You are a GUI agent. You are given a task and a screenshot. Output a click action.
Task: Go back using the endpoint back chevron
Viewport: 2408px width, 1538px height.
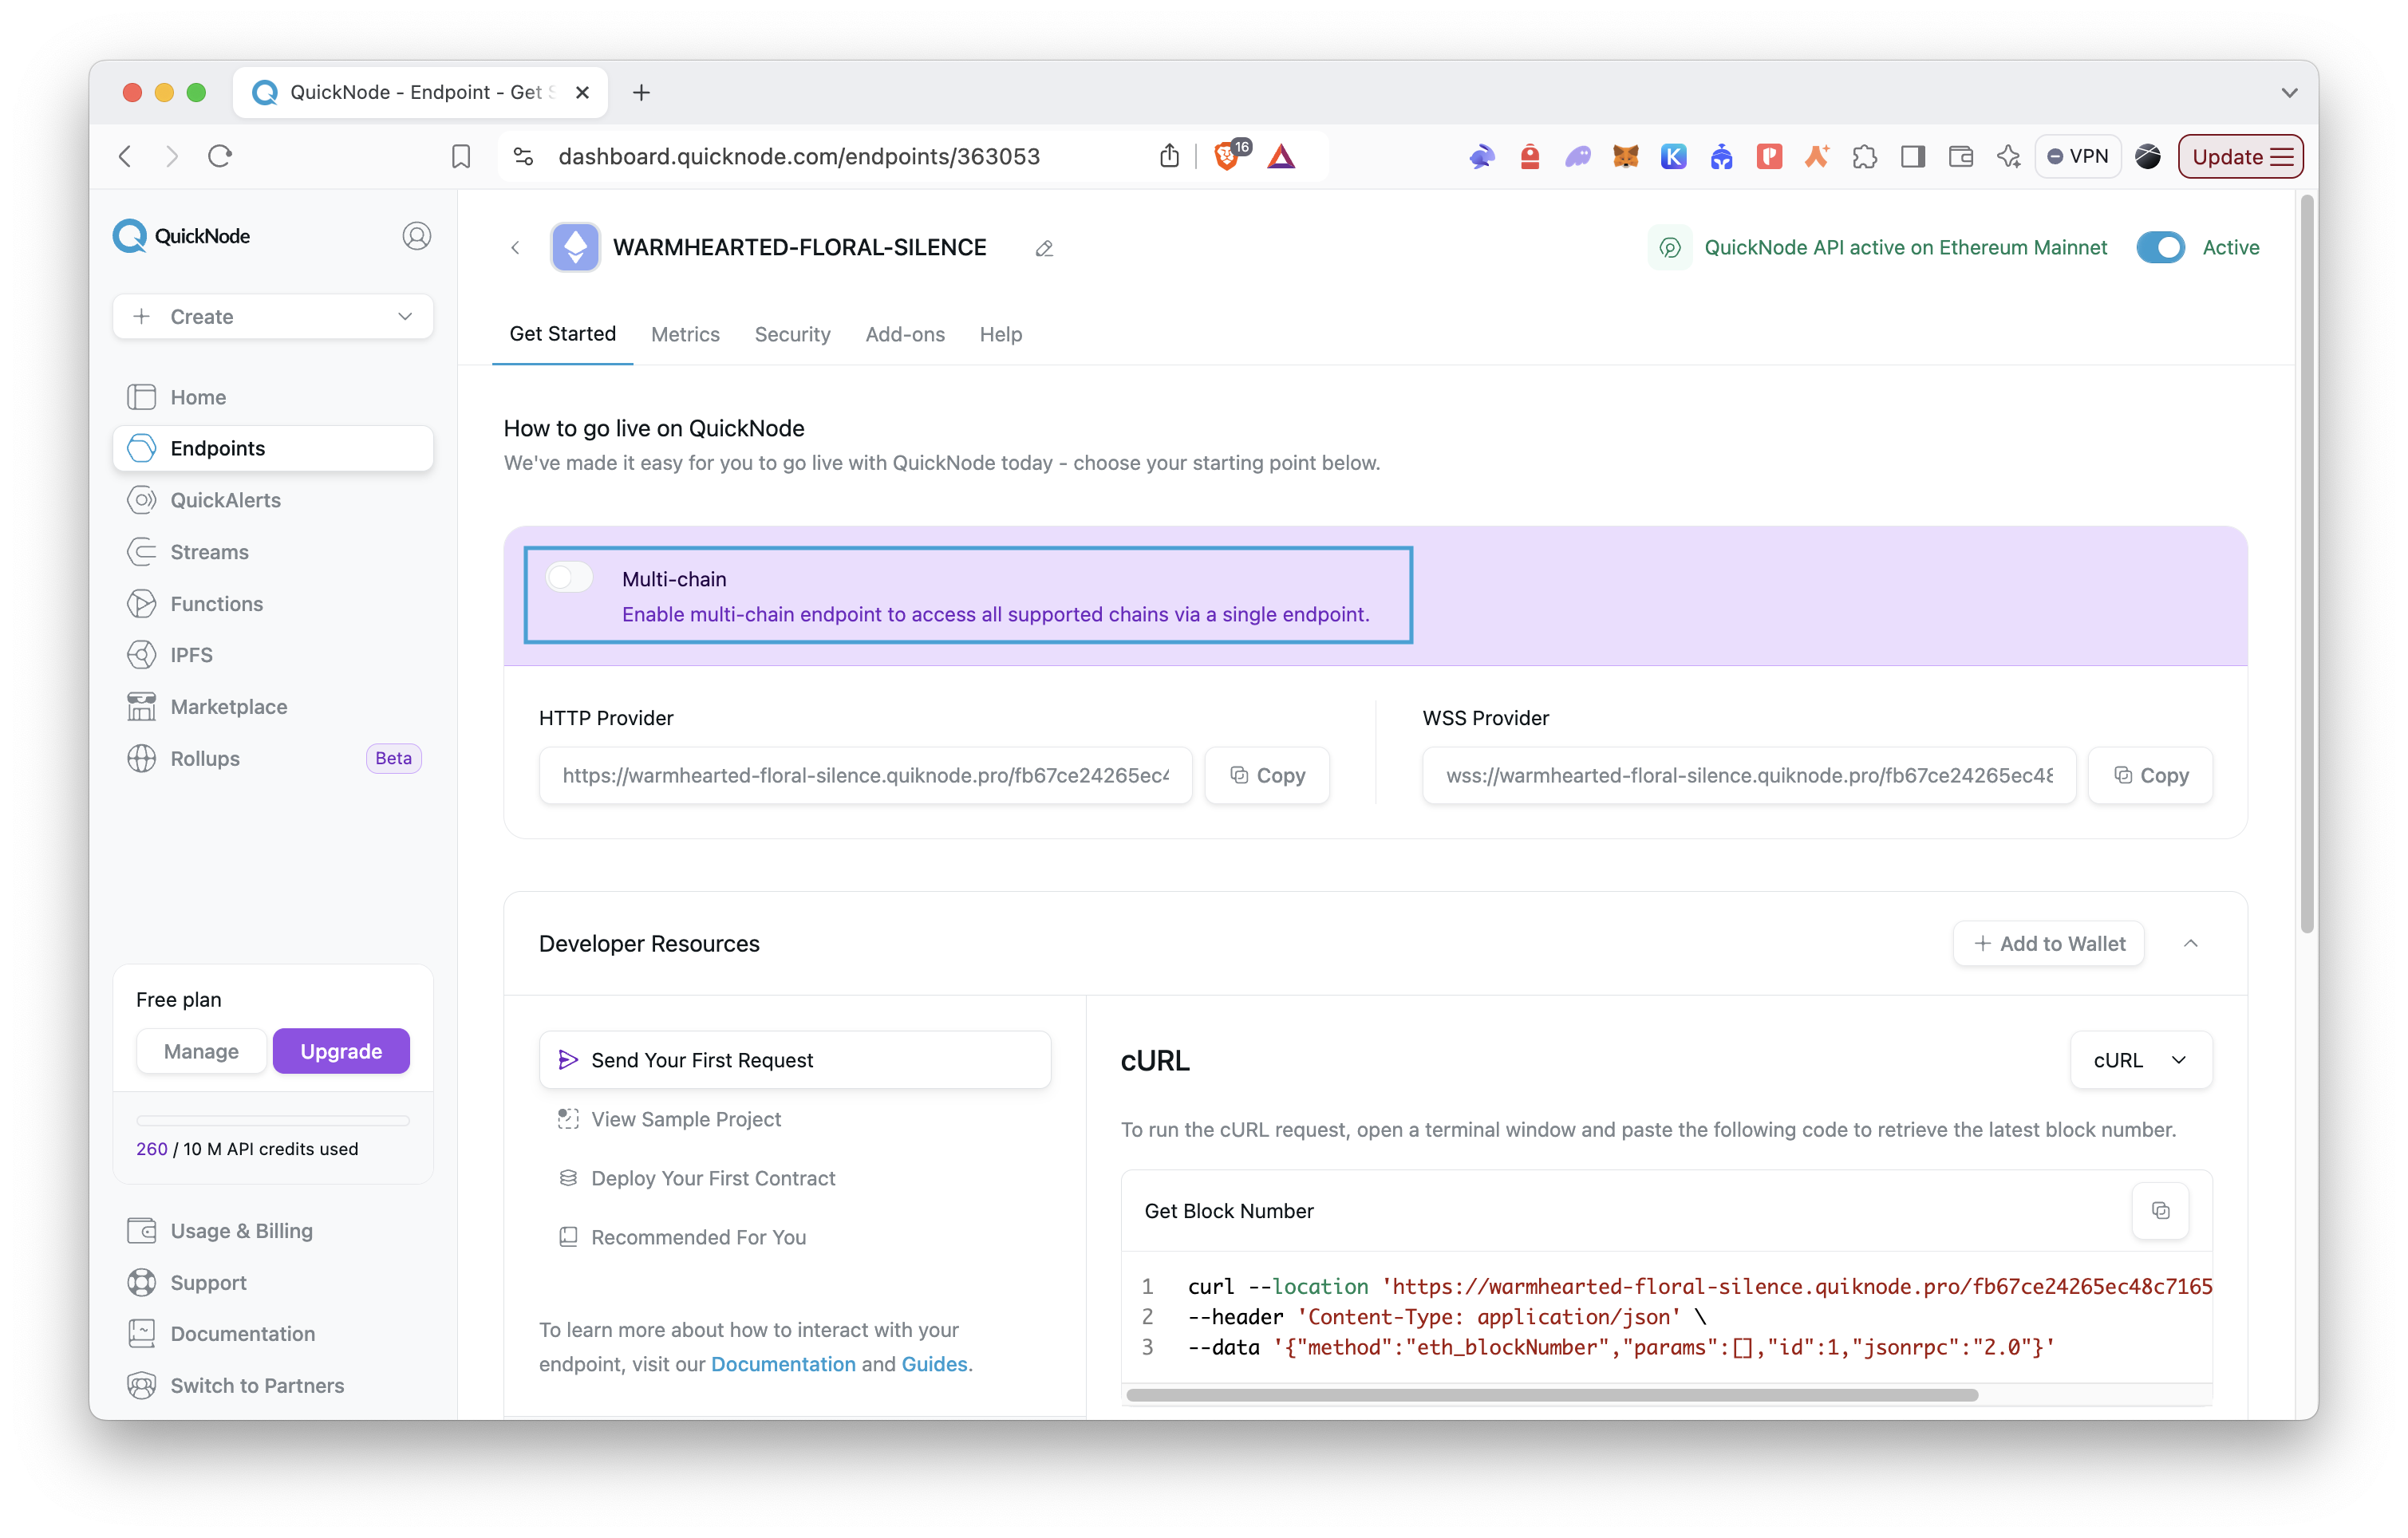pos(515,248)
